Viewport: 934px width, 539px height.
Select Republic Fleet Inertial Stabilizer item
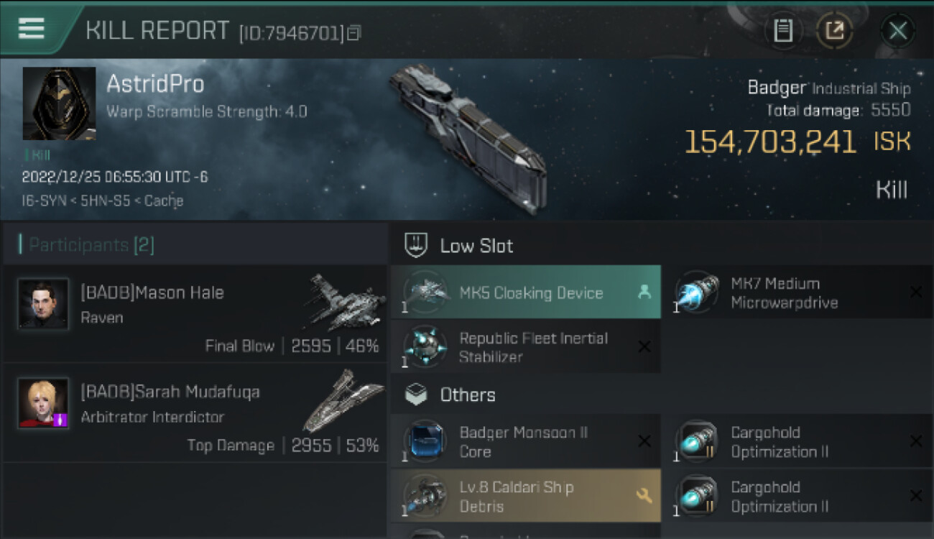tap(525, 347)
